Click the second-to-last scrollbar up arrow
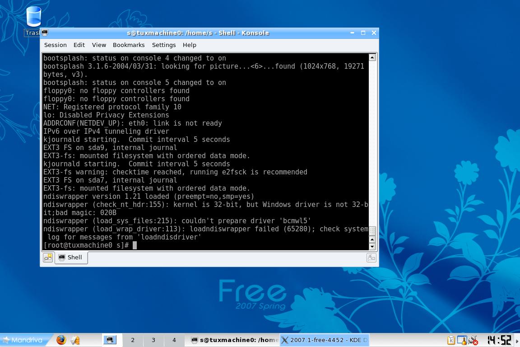520x347 pixels. click(372, 239)
